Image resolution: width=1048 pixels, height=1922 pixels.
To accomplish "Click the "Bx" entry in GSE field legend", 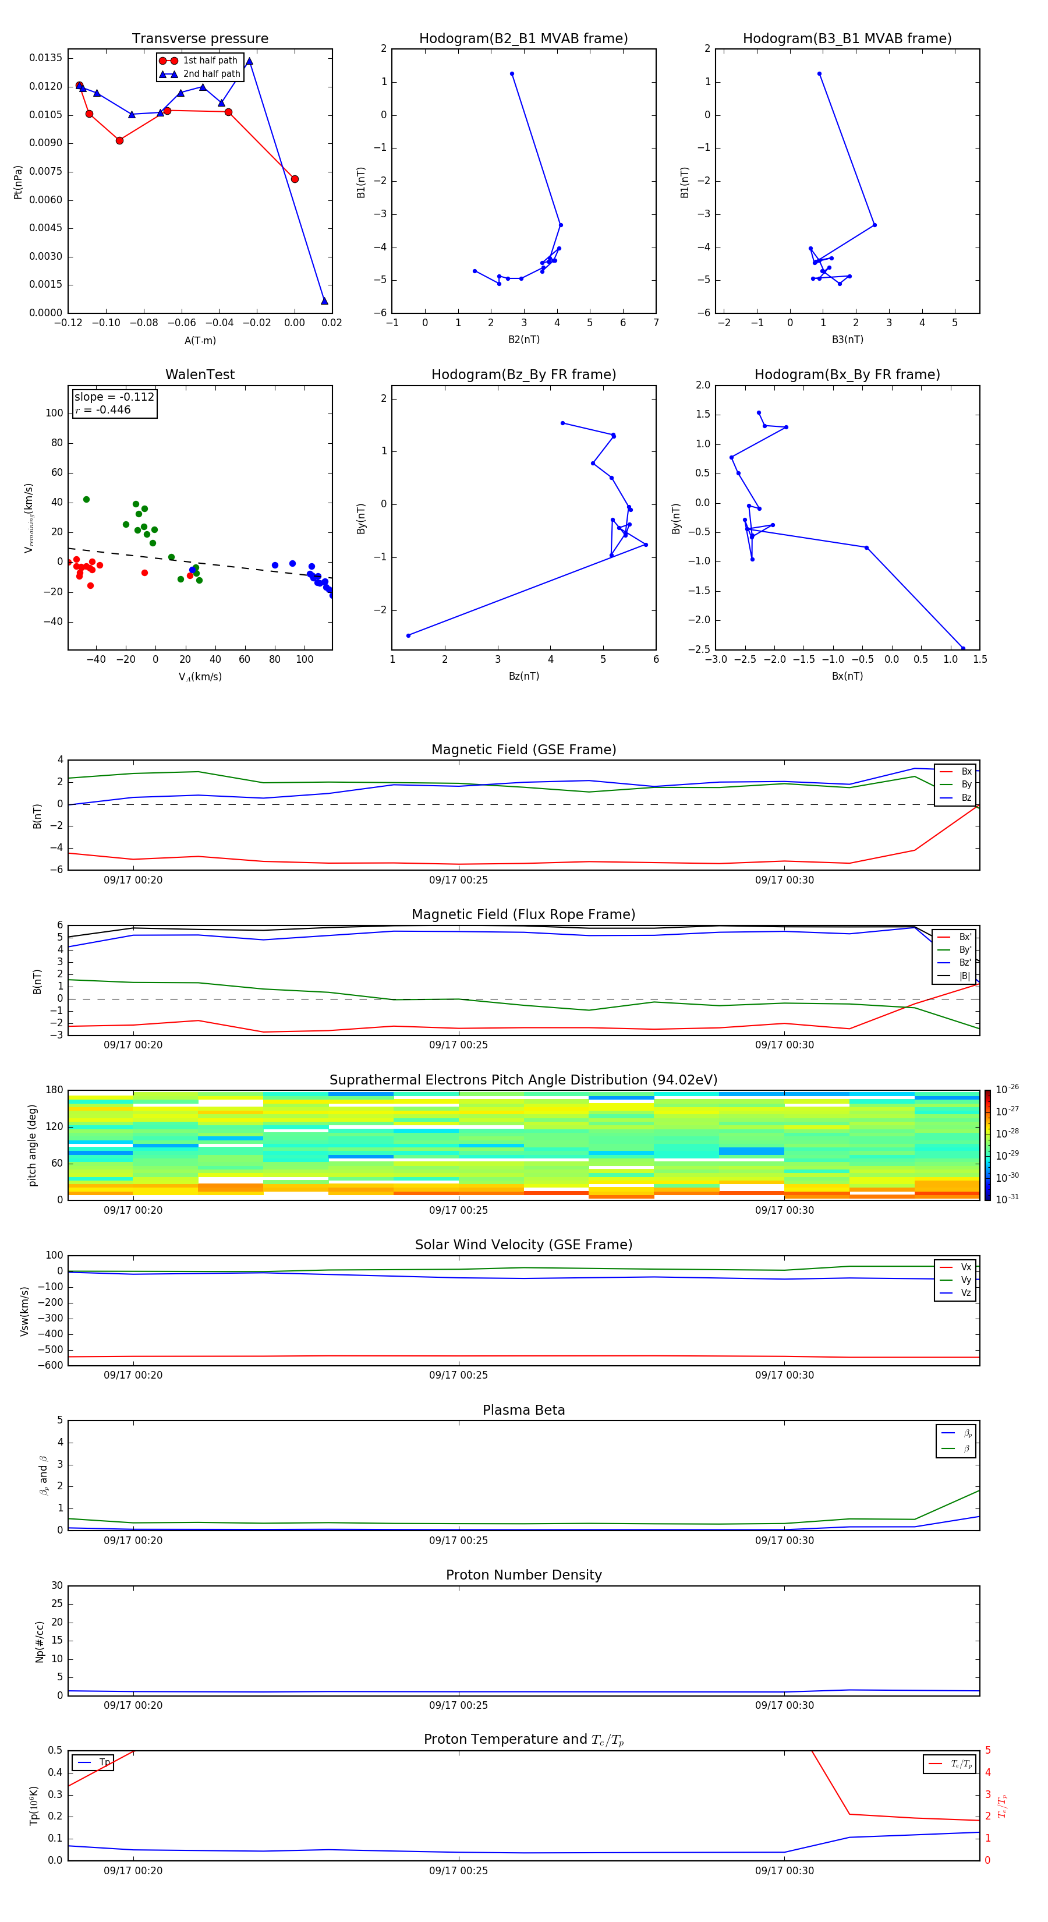I will point(955,772).
